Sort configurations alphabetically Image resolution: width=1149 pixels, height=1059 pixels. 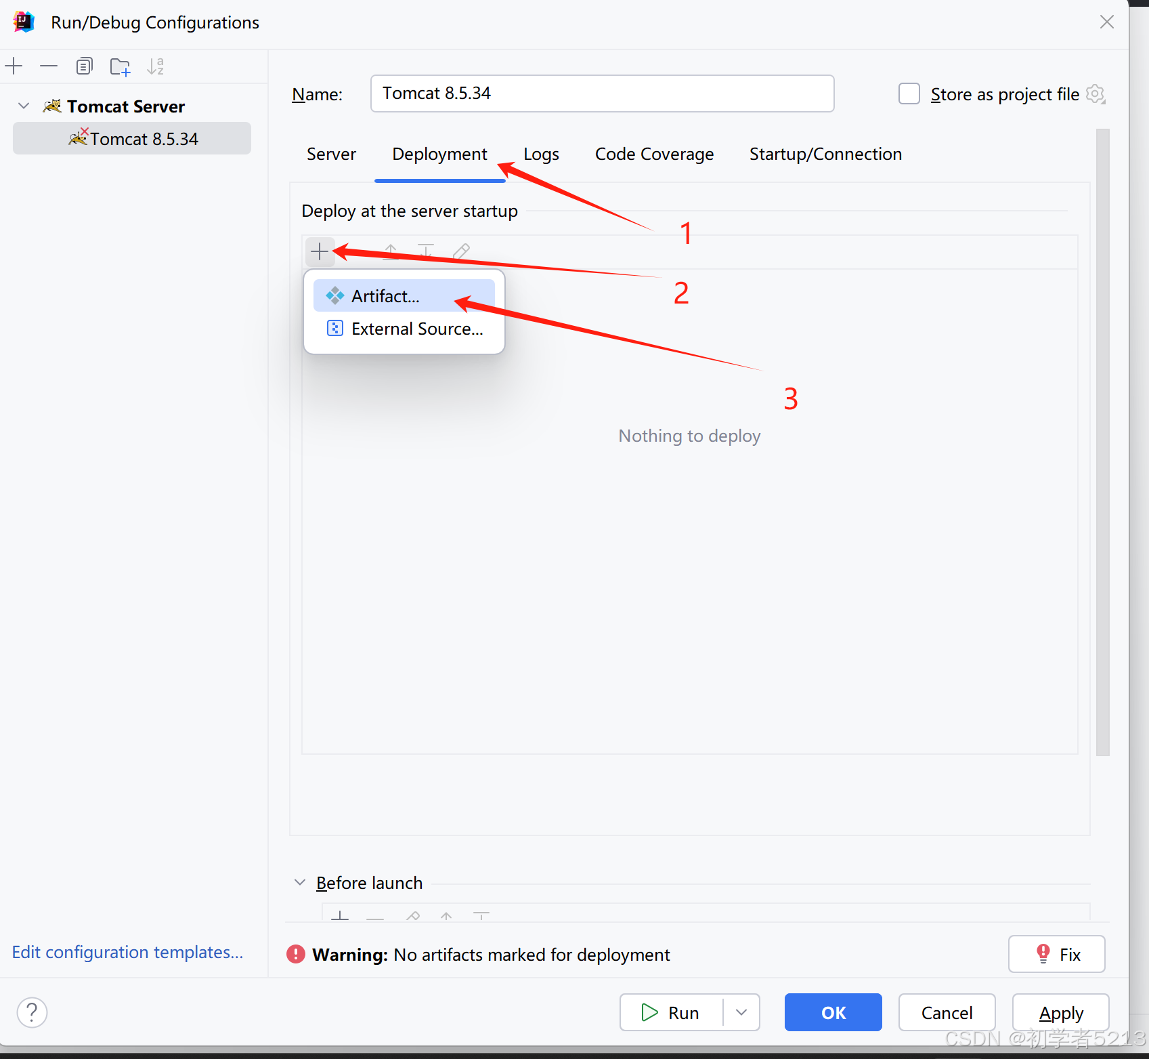click(156, 66)
